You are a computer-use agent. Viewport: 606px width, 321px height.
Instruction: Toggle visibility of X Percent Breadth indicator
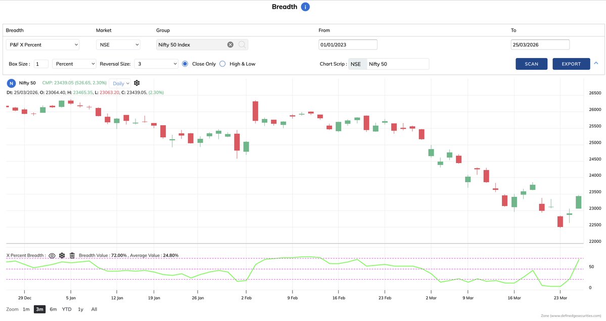(x=52, y=255)
